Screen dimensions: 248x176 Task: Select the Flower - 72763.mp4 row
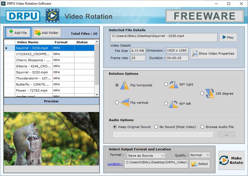(49, 90)
